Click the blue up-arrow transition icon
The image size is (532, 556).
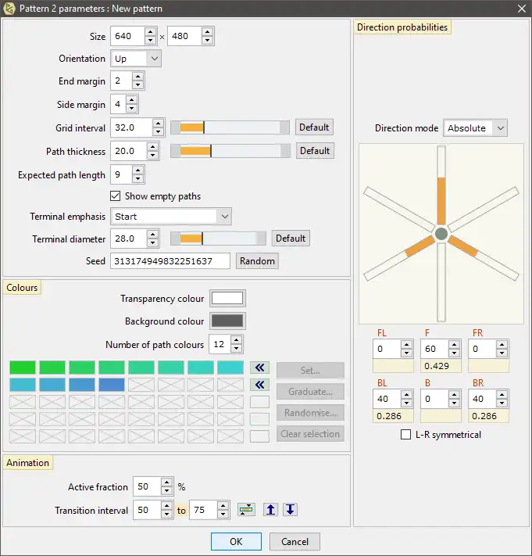click(270, 510)
